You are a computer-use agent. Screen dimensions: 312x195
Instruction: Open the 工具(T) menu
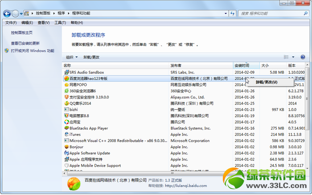(x=60, y=23)
